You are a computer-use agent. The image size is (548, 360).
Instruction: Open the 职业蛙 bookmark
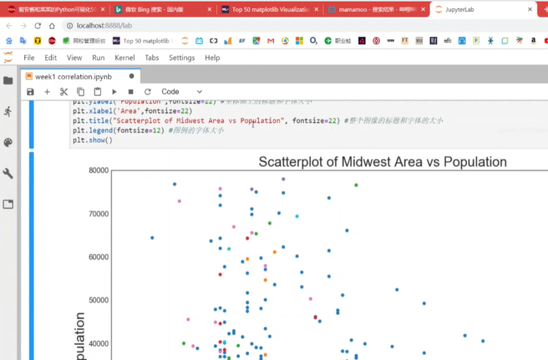click(x=337, y=41)
